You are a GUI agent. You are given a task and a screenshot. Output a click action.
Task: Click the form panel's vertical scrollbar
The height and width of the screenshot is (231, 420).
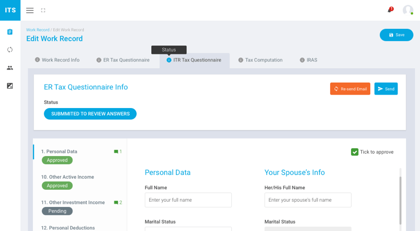click(x=400, y=201)
